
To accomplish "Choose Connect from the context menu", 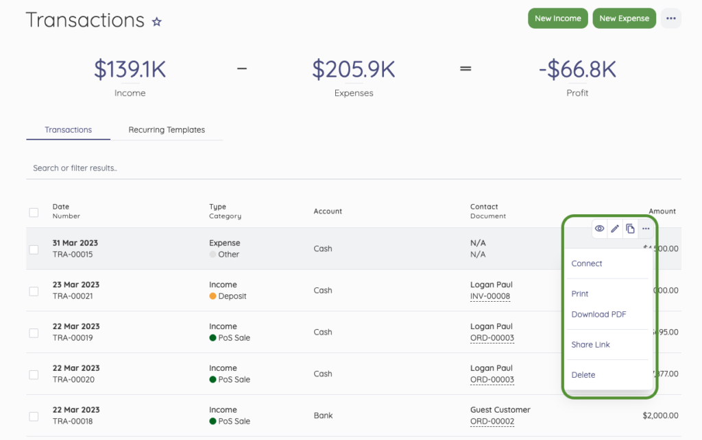I will 587,263.
